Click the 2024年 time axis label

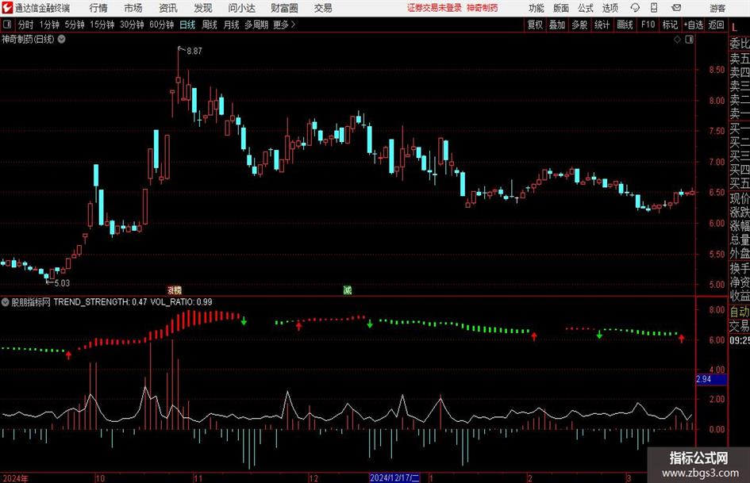[x=15, y=478]
